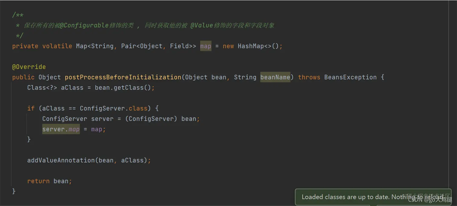
Task: Click 'ConfigServer.class' in the if condition
Action: tap(113, 108)
